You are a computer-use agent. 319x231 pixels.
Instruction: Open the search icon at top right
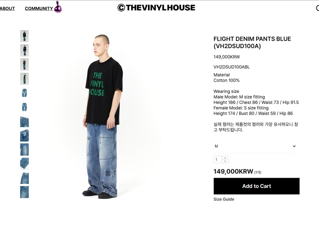point(318,8)
